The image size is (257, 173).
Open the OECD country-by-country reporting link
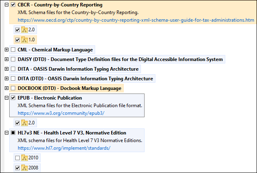click(136, 20)
